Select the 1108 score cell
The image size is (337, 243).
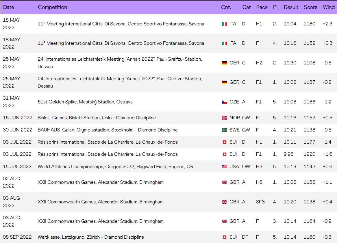pyautogui.click(x=309, y=63)
